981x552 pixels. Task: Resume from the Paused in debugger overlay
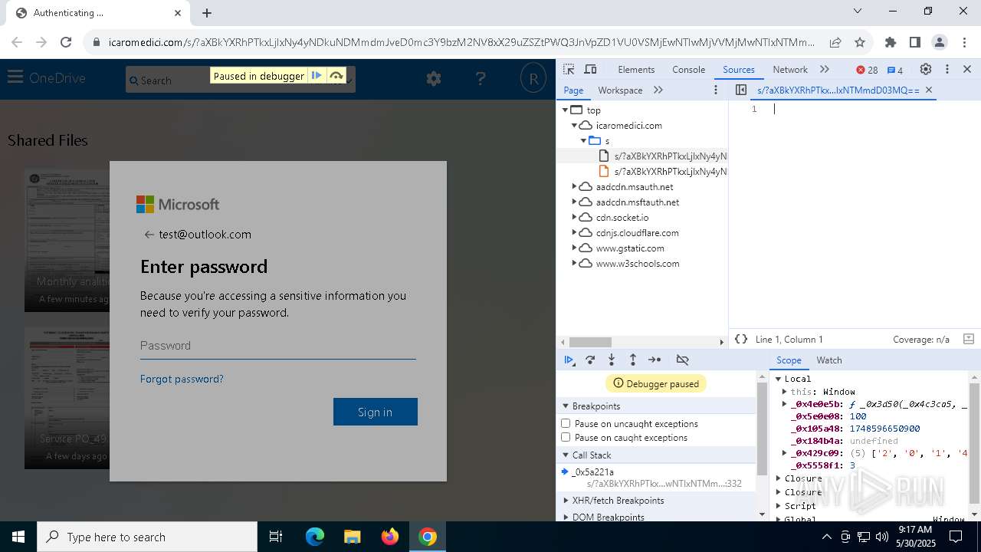coord(317,76)
